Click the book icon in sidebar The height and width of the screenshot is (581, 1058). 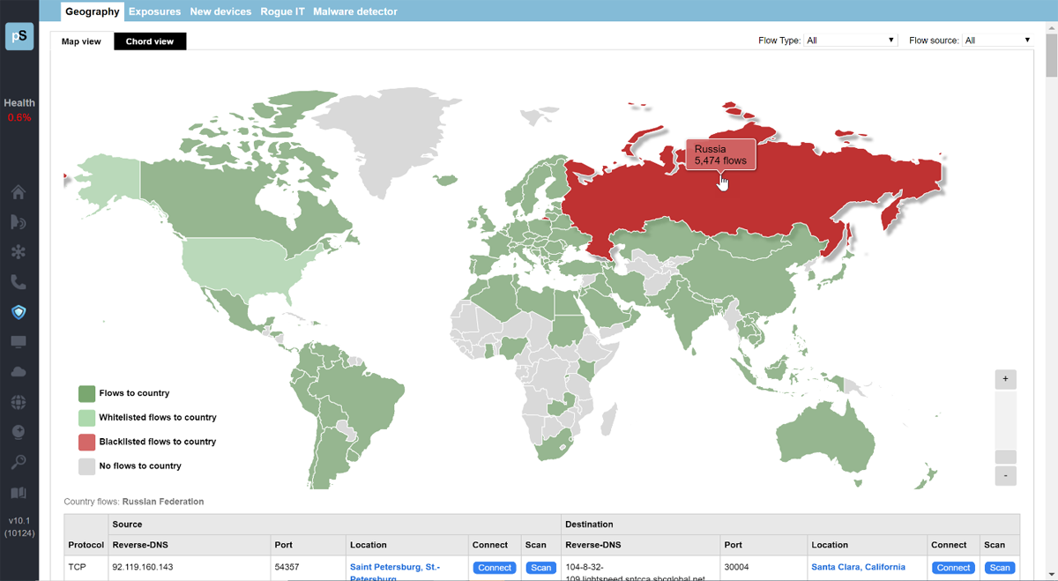coord(19,493)
